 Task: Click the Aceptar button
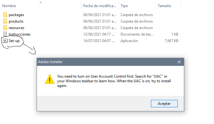tap(164, 104)
